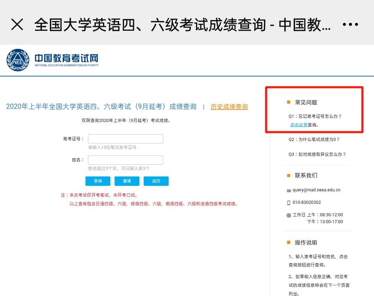Select Q1 忘记准考证号怎么办 question

(315, 116)
